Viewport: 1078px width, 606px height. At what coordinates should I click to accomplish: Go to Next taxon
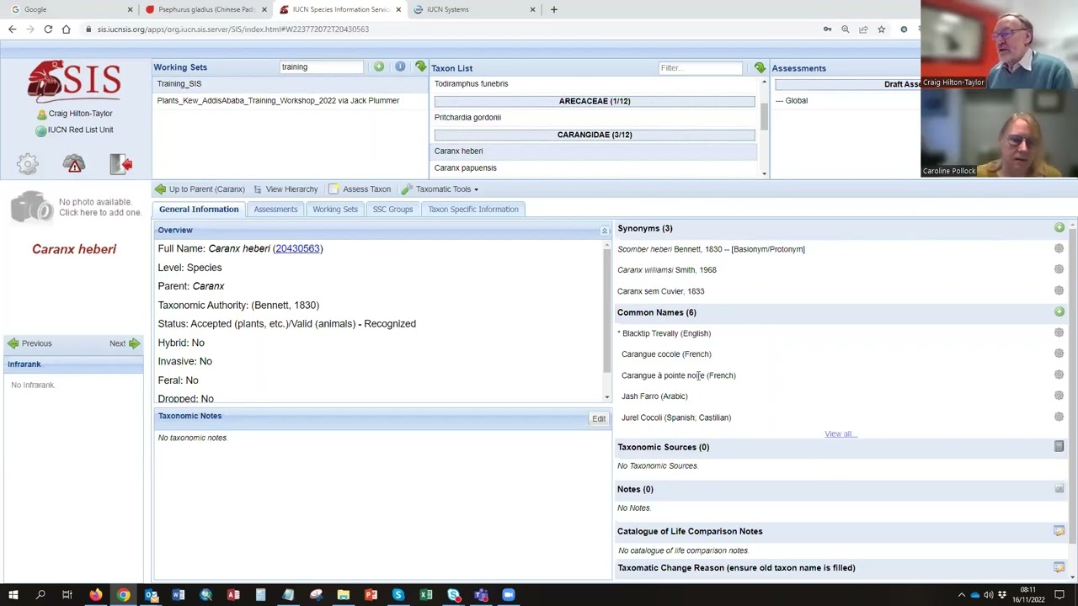click(125, 343)
